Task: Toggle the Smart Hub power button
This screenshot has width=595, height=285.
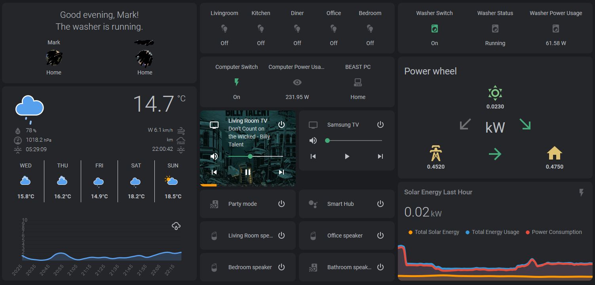Action: tap(380, 203)
